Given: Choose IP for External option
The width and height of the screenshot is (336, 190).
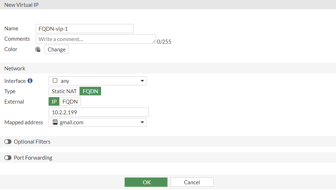Looking at the screenshot, I should tap(54, 102).
